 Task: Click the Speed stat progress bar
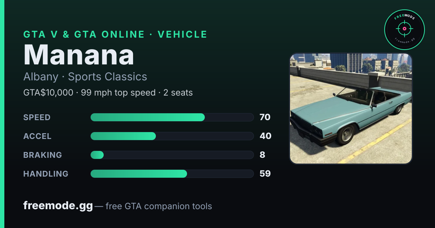point(172,117)
